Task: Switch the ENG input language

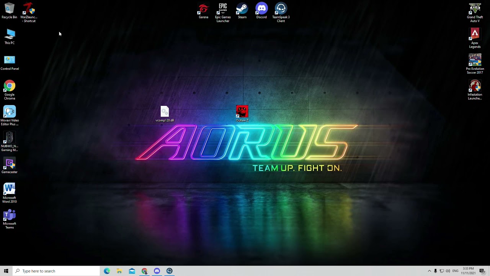Action: coord(456,271)
